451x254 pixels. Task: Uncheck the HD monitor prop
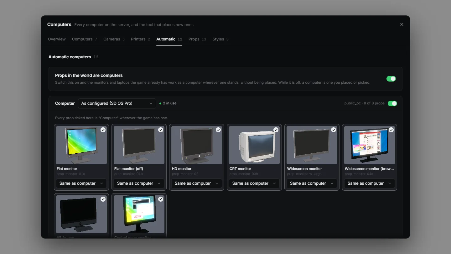tap(218, 130)
